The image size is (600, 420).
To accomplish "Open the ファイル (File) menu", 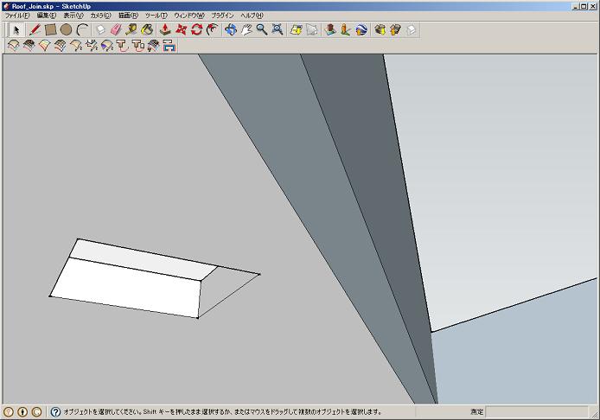I will pos(17,16).
